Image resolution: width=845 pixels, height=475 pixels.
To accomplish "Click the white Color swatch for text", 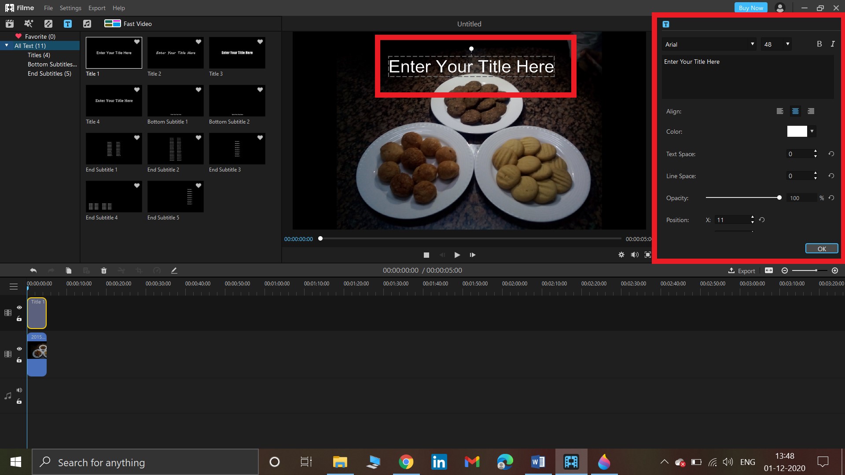I will coord(796,131).
